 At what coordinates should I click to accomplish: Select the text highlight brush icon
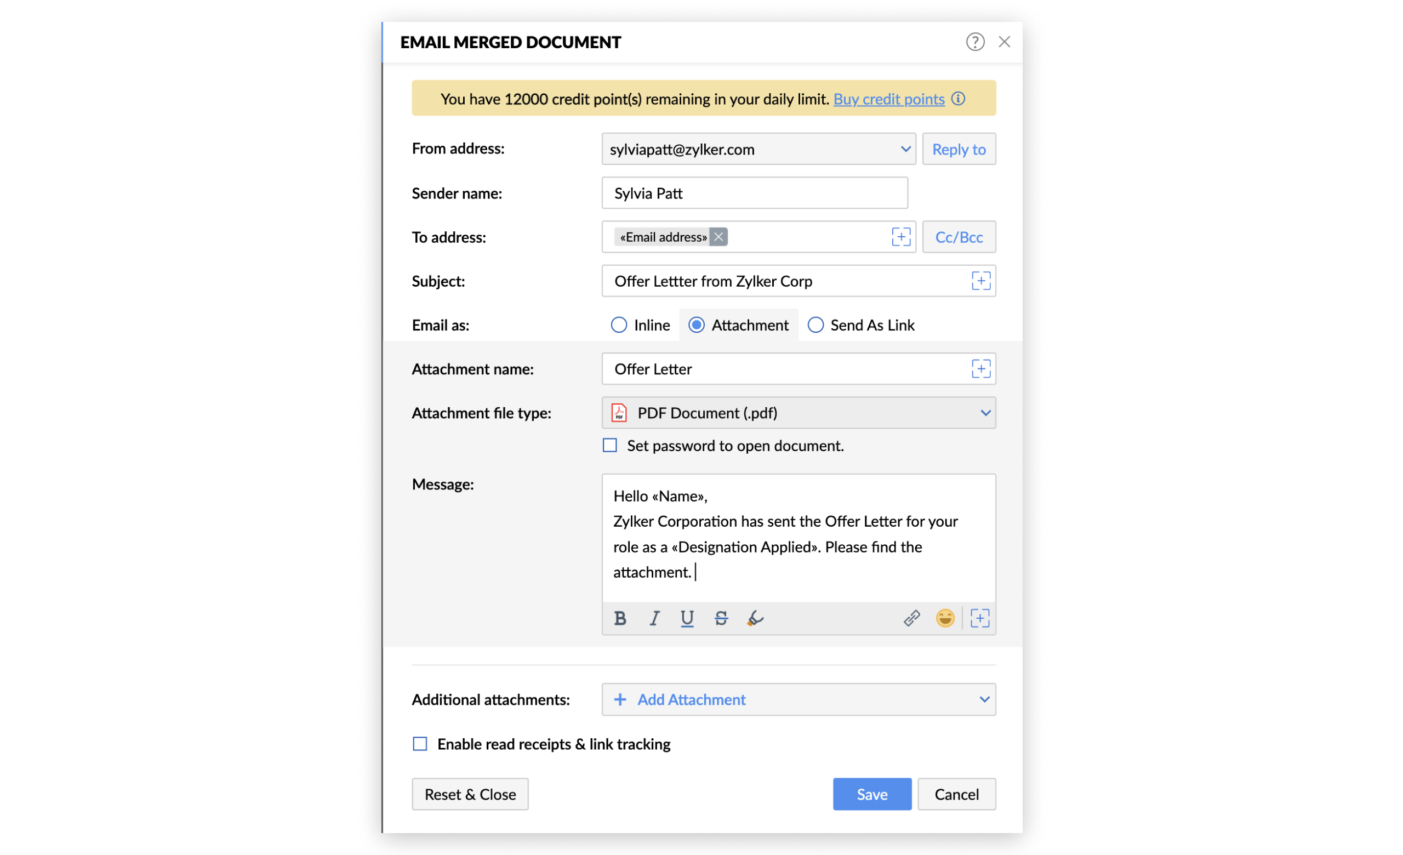(x=755, y=618)
